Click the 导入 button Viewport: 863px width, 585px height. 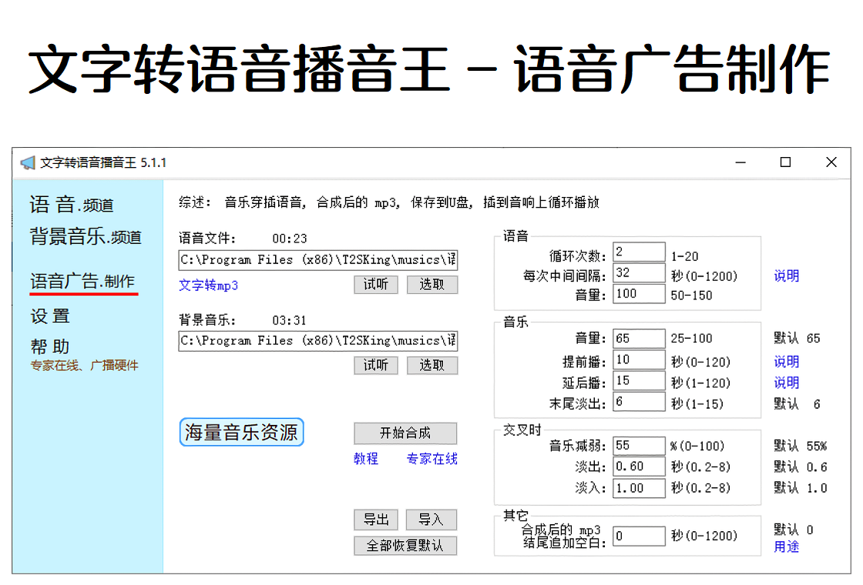431,520
